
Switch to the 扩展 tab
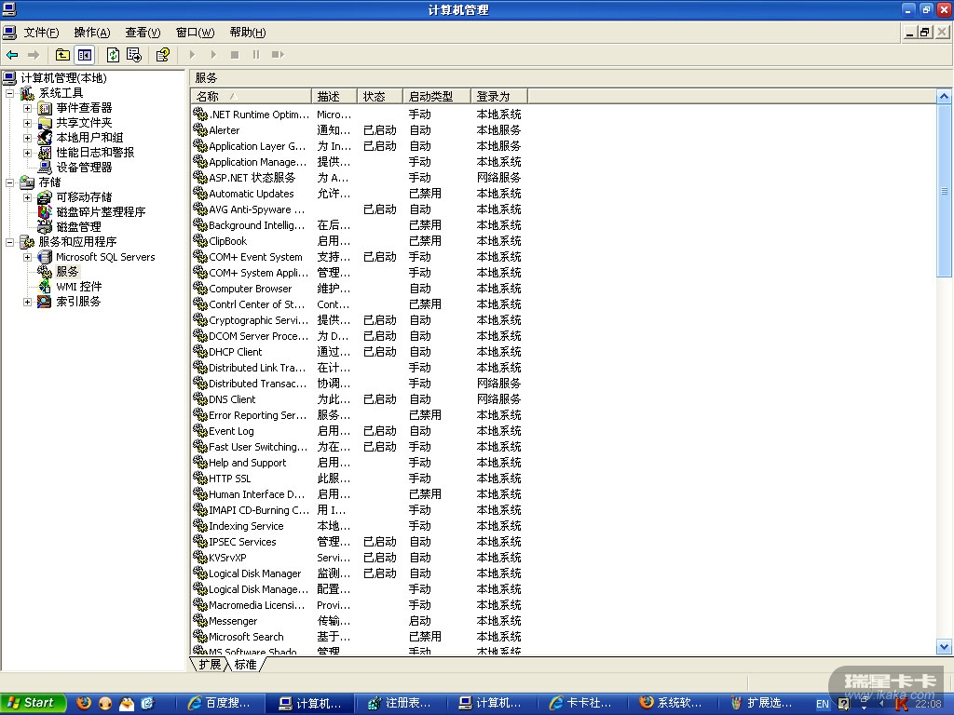(x=210, y=665)
